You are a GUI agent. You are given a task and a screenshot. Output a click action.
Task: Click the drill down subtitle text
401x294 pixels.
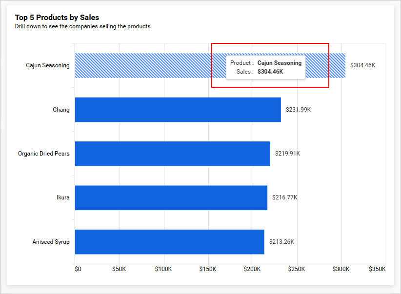(83, 26)
